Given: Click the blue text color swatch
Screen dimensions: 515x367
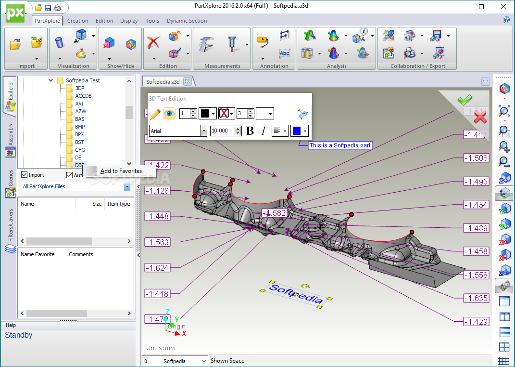Looking at the screenshot, I should pyautogui.click(x=297, y=131).
